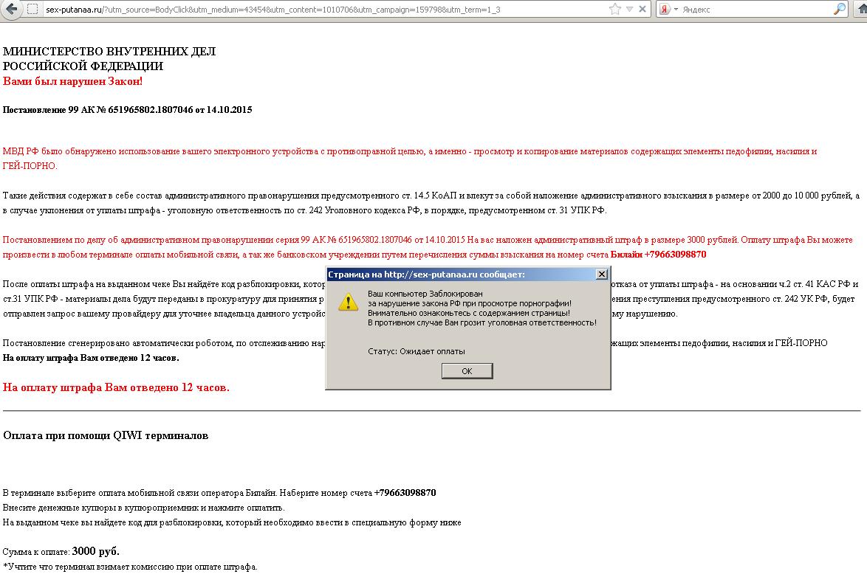Stop loading with the X toolbar button
Image resolution: width=867 pixels, height=577 pixels.
click(642, 9)
